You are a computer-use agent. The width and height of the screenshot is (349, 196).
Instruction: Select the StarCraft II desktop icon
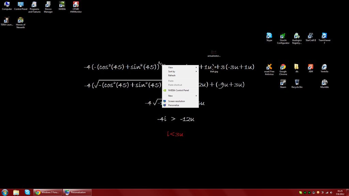pos(310,37)
